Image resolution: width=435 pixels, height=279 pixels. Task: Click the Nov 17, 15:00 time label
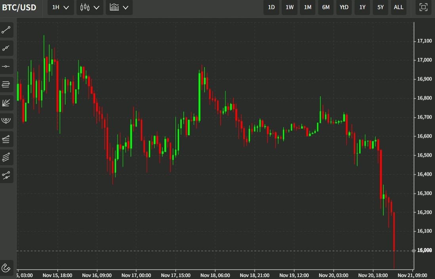click(176, 275)
